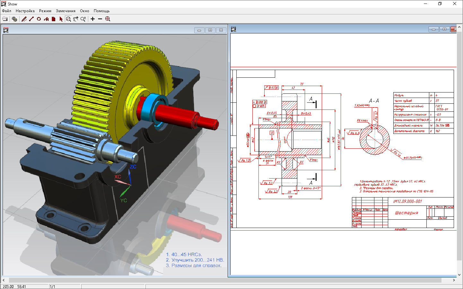463x289 pixels.
Task: Maximize the 3D gearbox model window
Action: point(210,30)
